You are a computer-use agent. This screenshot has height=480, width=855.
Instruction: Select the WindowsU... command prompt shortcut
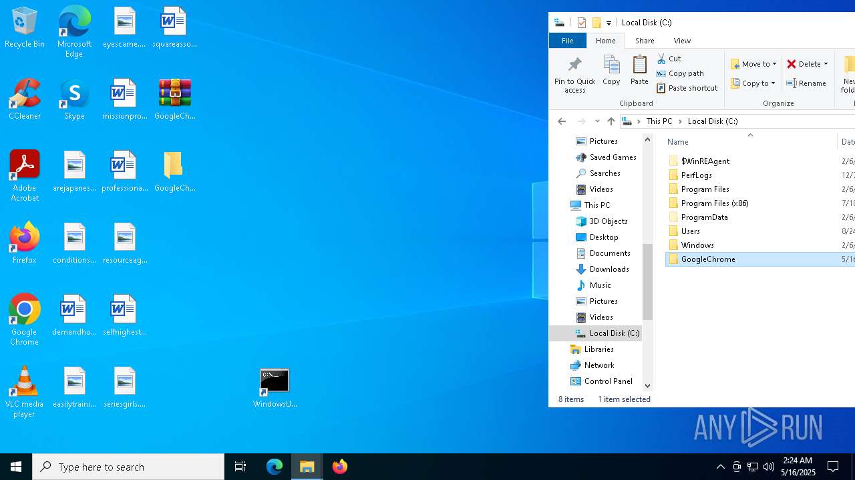tap(275, 388)
